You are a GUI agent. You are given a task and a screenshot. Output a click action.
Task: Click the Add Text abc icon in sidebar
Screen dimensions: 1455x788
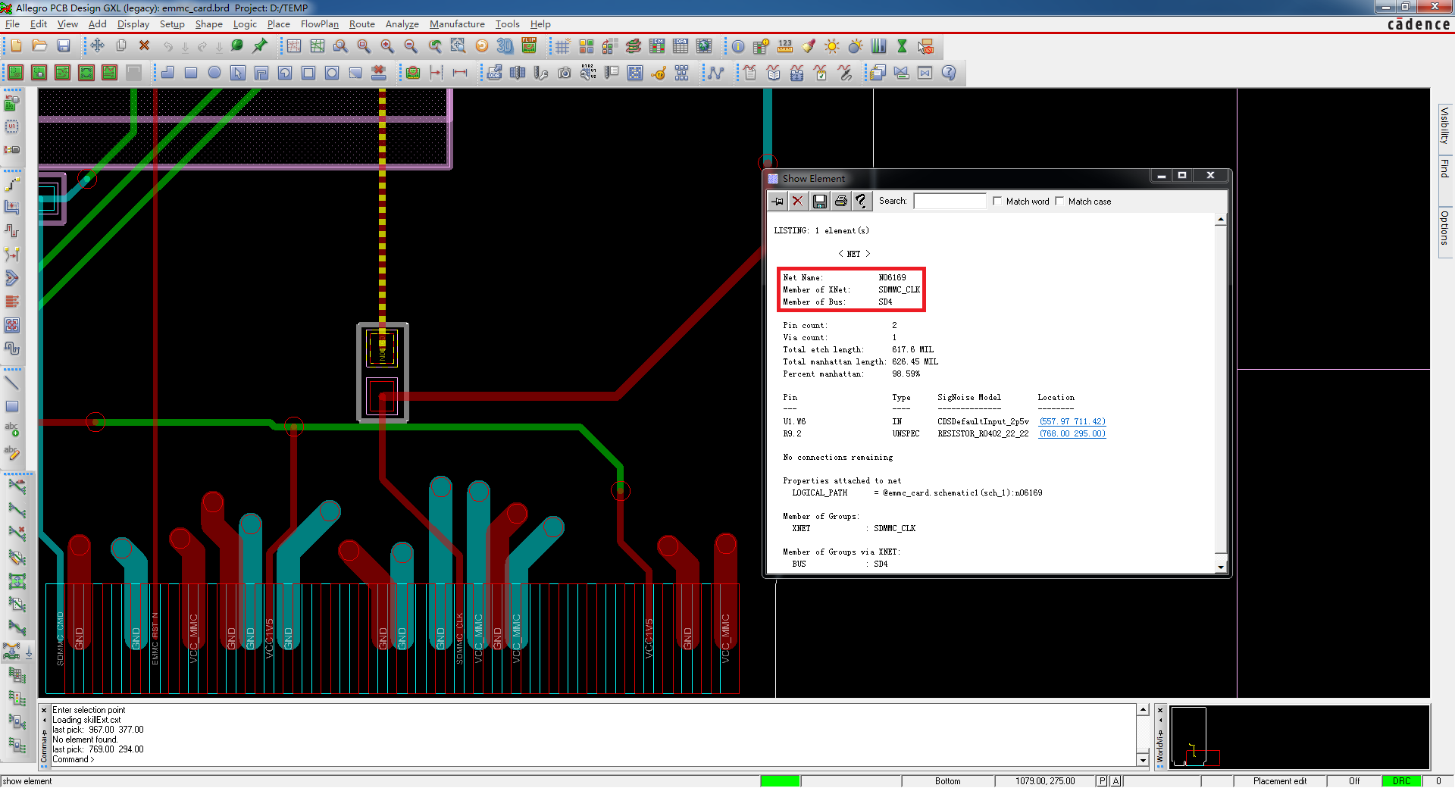12,430
